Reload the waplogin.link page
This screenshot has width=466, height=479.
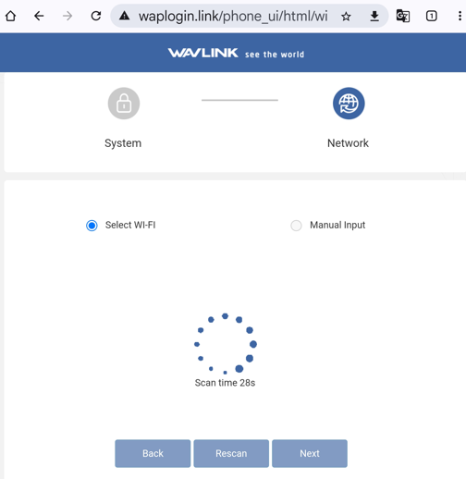tap(96, 16)
